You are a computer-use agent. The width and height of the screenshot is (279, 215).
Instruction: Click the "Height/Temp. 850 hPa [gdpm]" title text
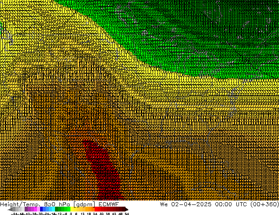tap(48, 204)
